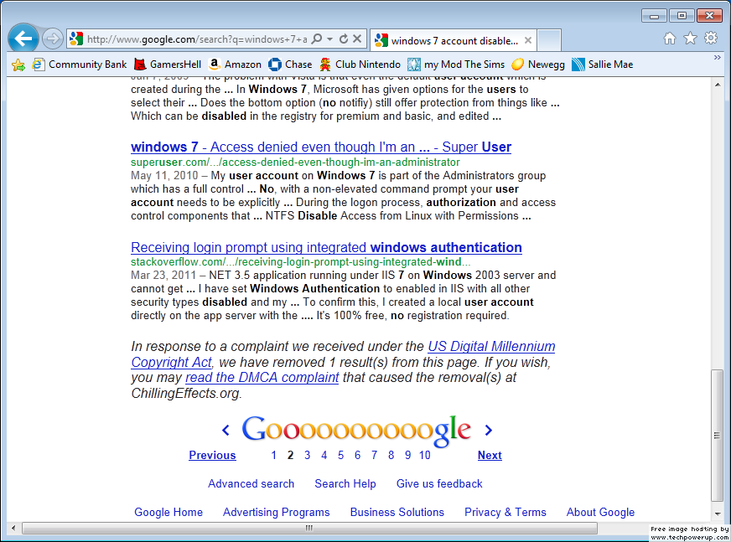Go to results page 7
This screenshot has height=542, width=731.
click(x=374, y=455)
